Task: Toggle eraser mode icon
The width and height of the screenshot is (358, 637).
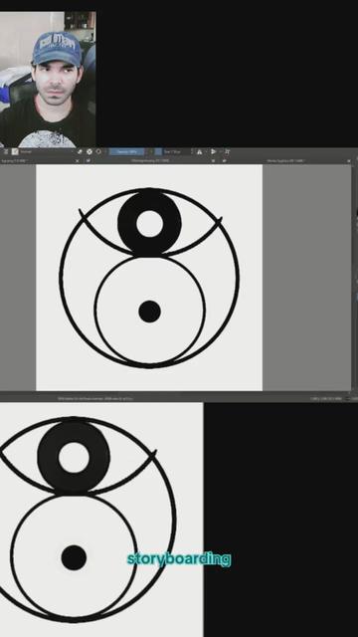Action: 80,152
